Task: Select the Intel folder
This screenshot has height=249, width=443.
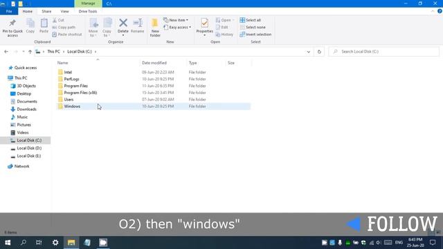Action: pos(68,72)
